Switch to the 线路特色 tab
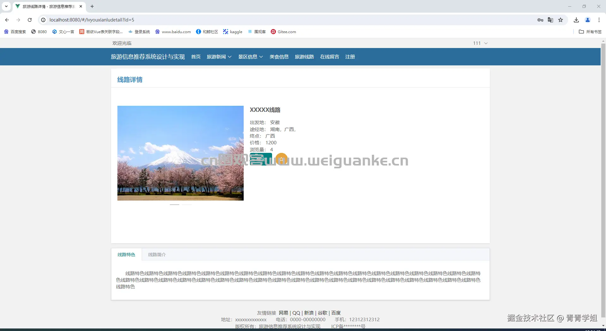606x331 pixels. click(x=126, y=255)
